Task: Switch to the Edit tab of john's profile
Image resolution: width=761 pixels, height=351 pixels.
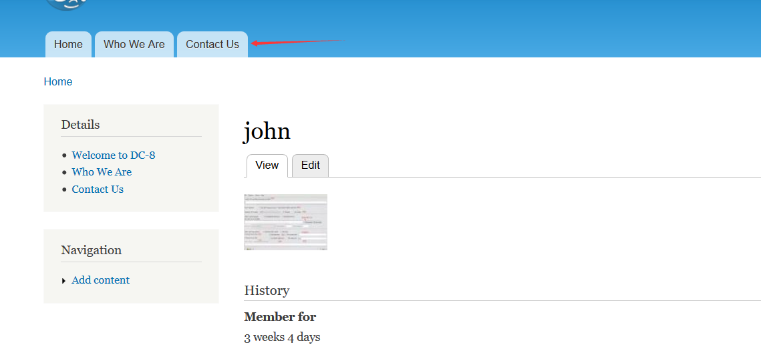Action: pos(311,165)
